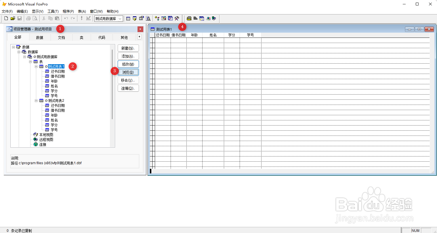Select the 测试用表2 tree item

(x=56, y=100)
